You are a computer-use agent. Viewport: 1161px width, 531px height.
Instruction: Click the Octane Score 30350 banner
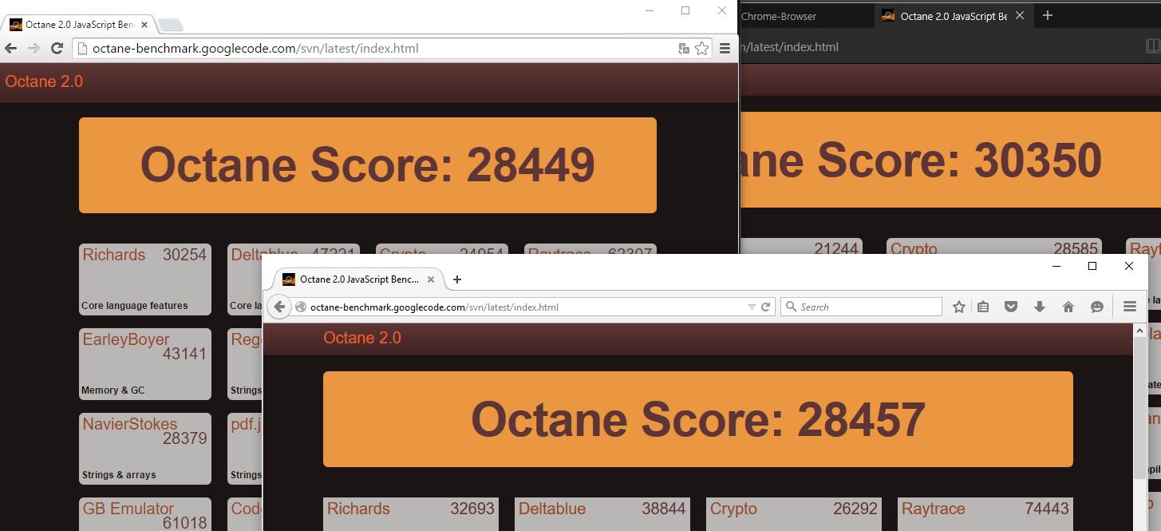click(950, 160)
